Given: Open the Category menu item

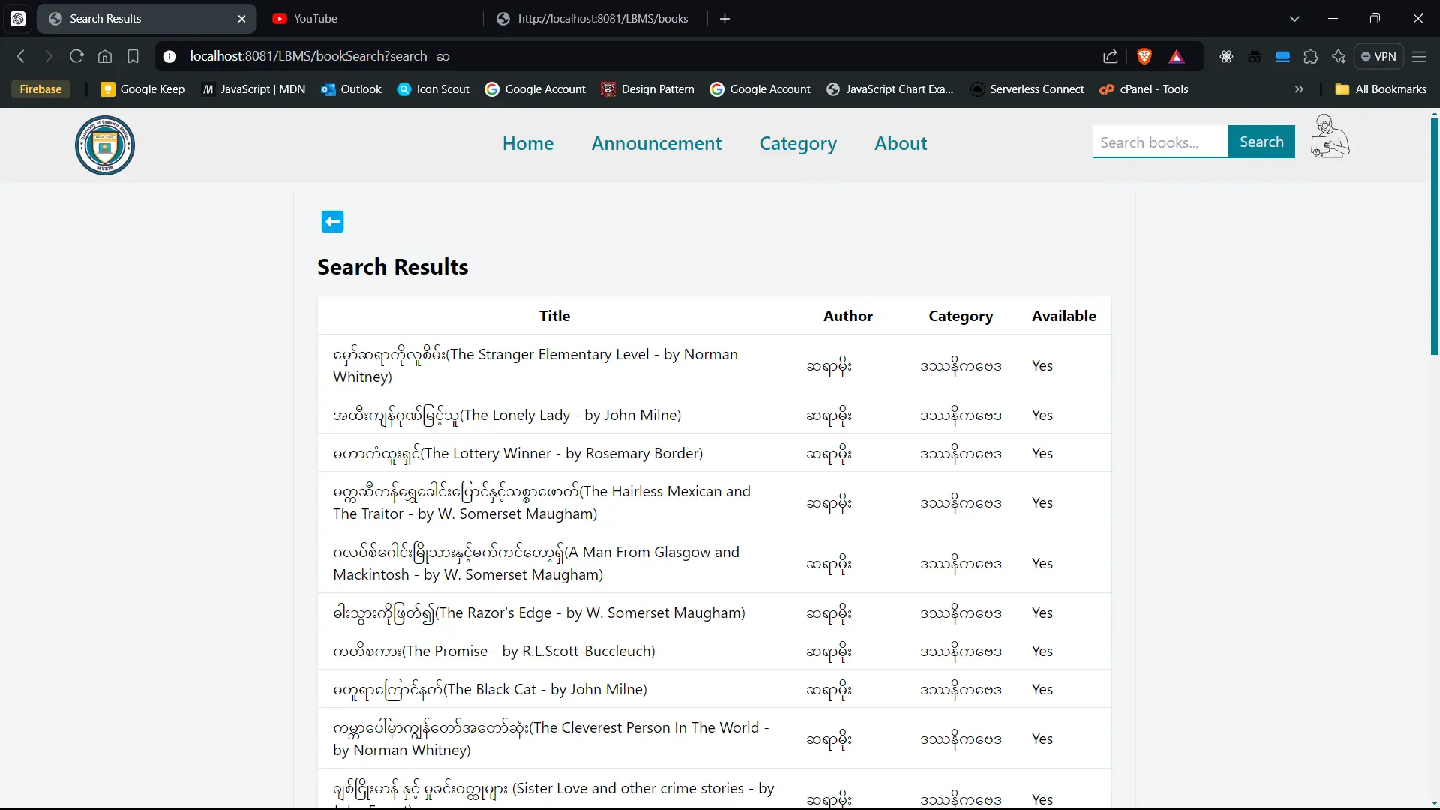Looking at the screenshot, I should pyautogui.click(x=797, y=143).
